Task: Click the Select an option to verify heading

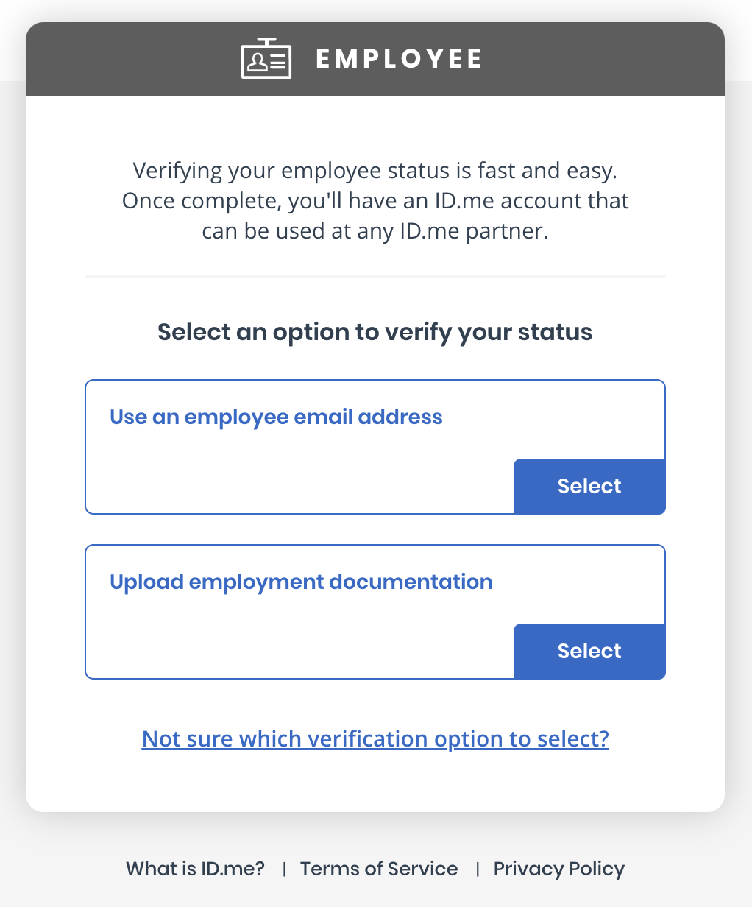Action: (375, 332)
